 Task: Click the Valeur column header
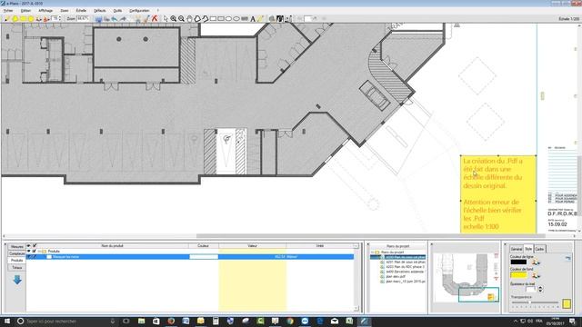253,246
